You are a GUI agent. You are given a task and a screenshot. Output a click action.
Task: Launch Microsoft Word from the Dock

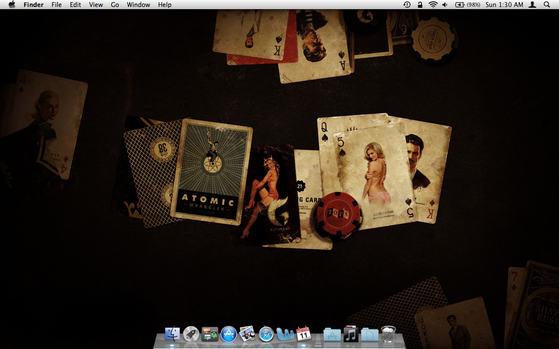click(285, 335)
